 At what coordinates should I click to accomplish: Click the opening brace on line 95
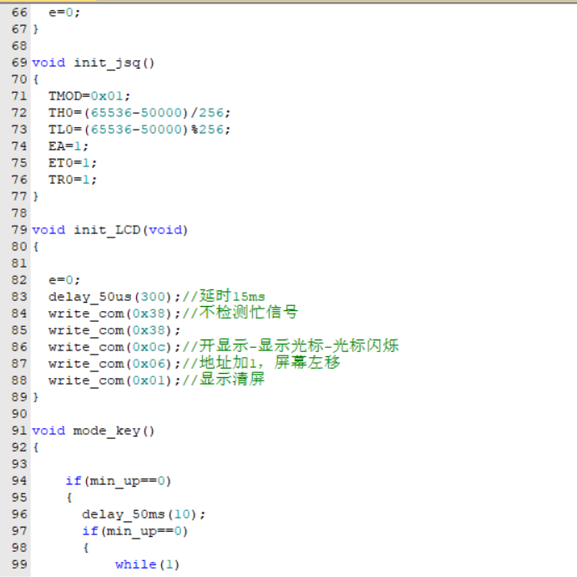(69, 498)
